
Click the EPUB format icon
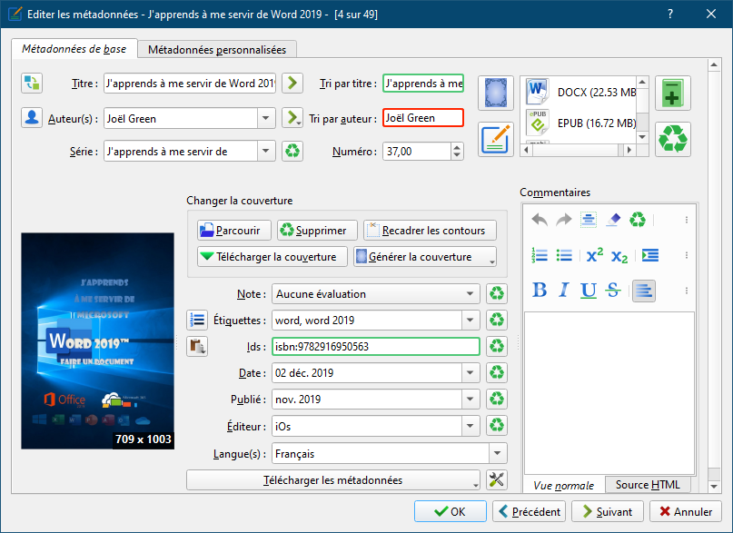click(537, 123)
